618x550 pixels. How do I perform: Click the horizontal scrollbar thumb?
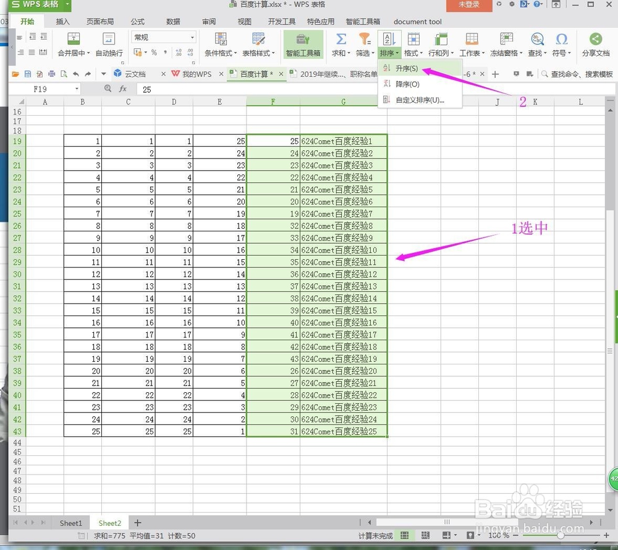(x=447, y=522)
